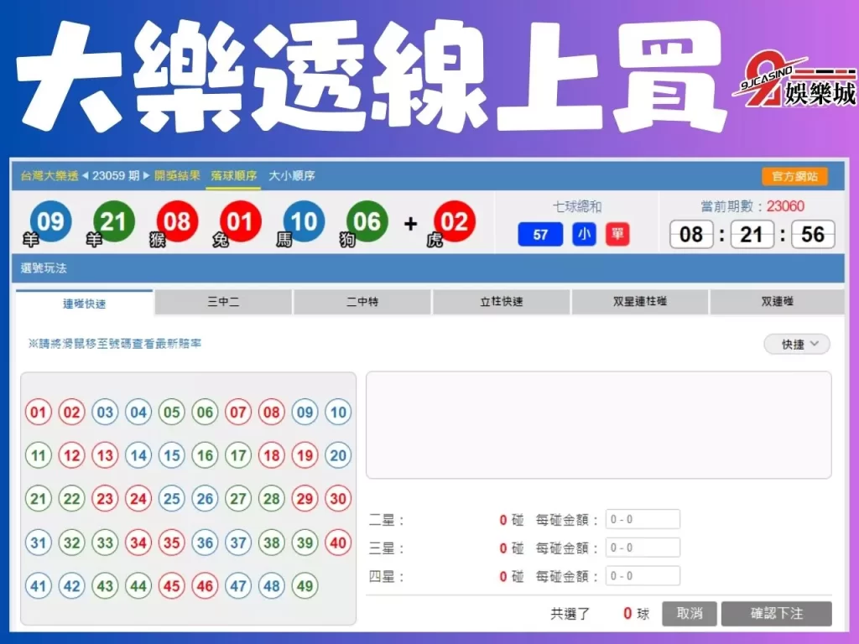Select ball number 01 in the picking grid
Viewport: 859px width, 644px height.
click(x=37, y=412)
